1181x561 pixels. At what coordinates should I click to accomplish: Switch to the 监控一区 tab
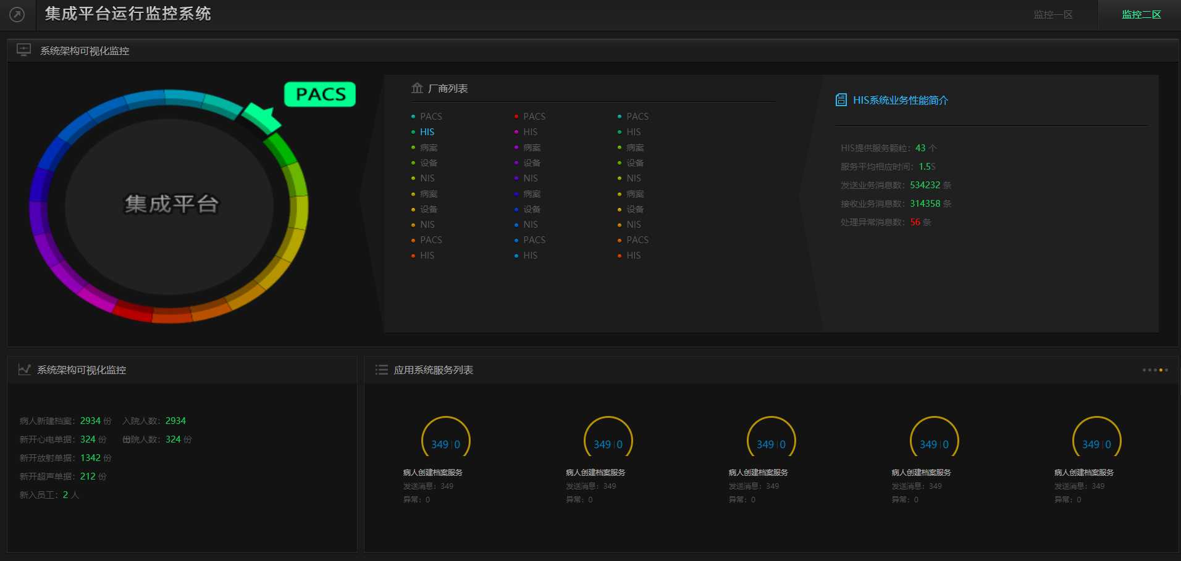tap(1053, 14)
